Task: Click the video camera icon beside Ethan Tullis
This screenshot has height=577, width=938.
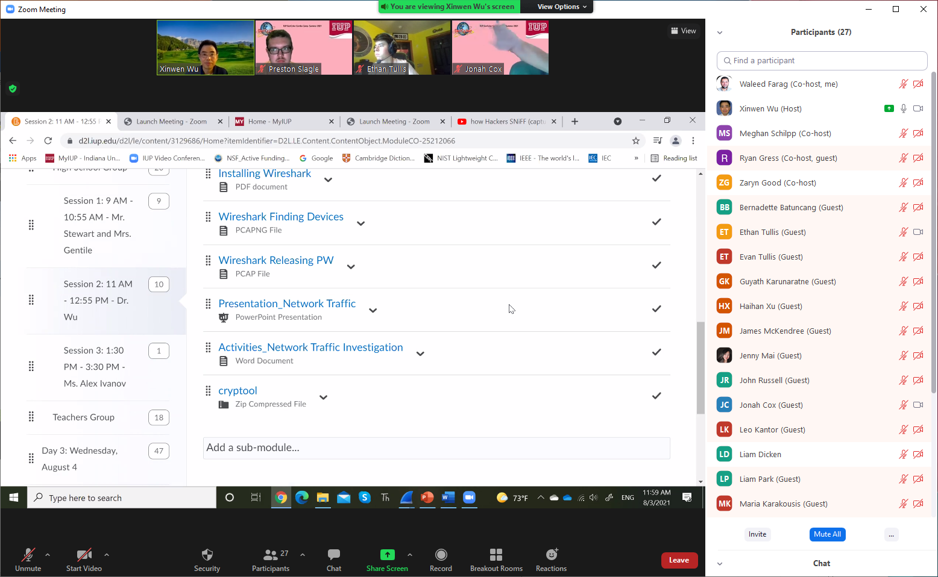Action: pos(918,232)
